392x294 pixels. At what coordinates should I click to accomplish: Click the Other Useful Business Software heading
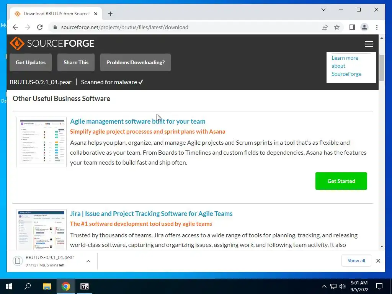61,98
